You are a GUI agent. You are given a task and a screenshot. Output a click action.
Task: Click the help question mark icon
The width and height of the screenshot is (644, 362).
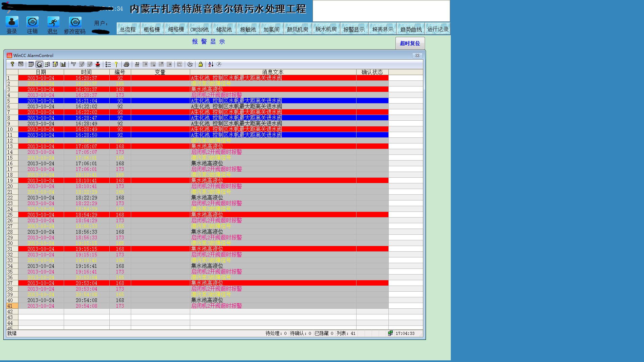pyautogui.click(x=12, y=64)
